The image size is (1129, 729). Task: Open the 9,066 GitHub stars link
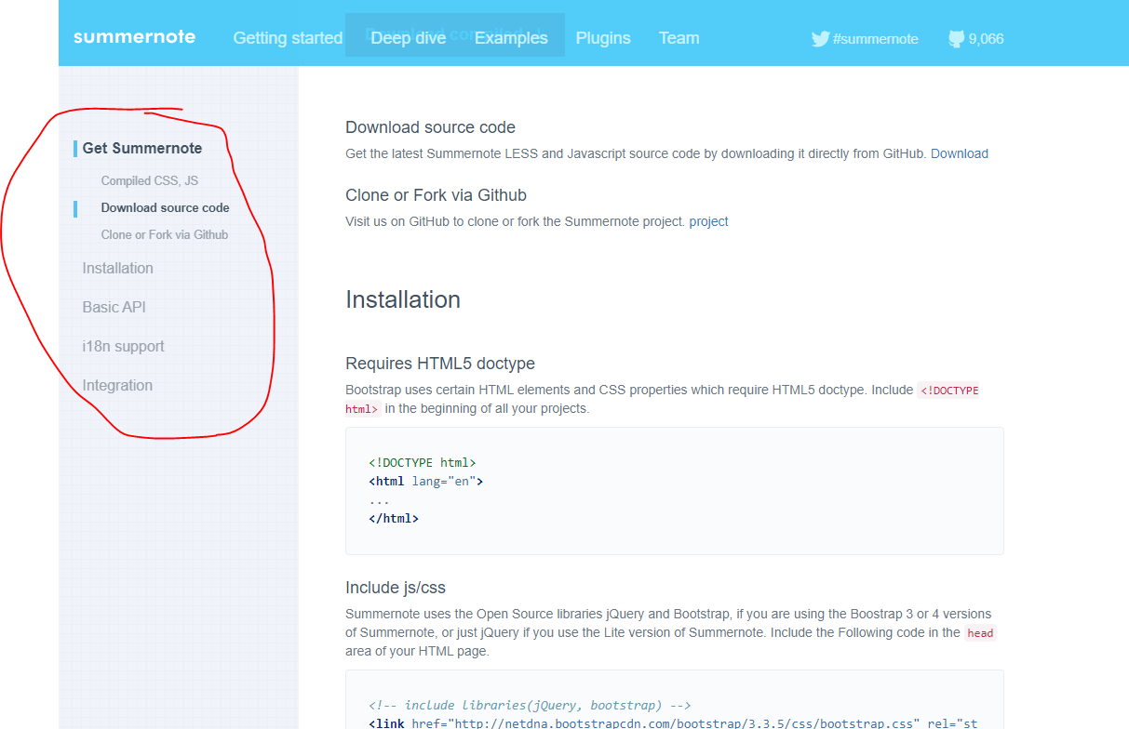pyautogui.click(x=986, y=39)
